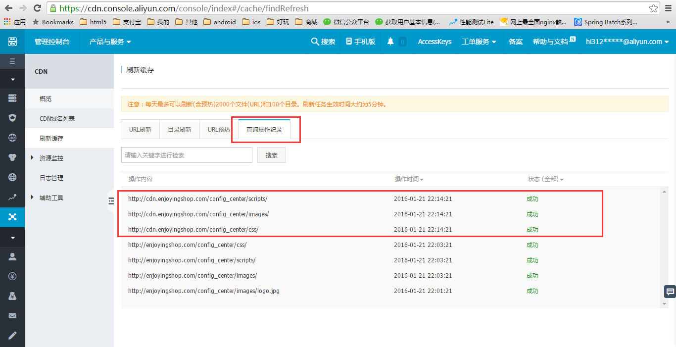Open the sidebar icon below the yen icon
Image resolution: width=676 pixels, height=347 pixels.
tap(12, 296)
